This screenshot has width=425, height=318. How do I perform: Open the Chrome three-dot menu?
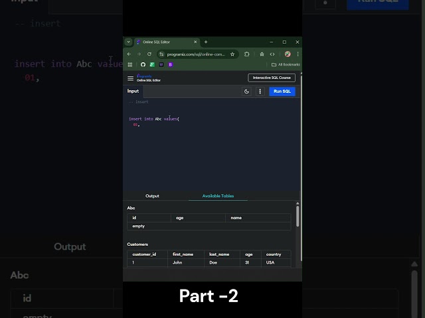coord(297,54)
